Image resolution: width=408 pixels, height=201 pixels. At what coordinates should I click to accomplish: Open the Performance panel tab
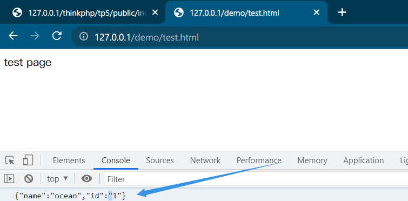point(259,160)
